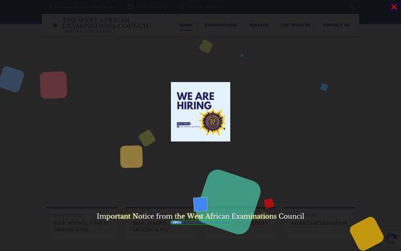Click the reCAPTCHA badge icon

pyautogui.click(x=392, y=239)
